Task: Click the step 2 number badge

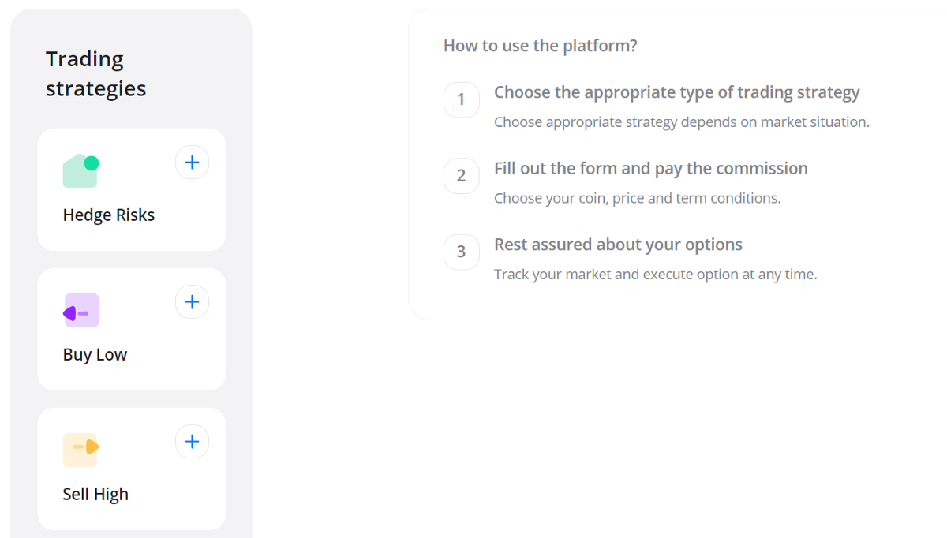Action: coord(462,176)
